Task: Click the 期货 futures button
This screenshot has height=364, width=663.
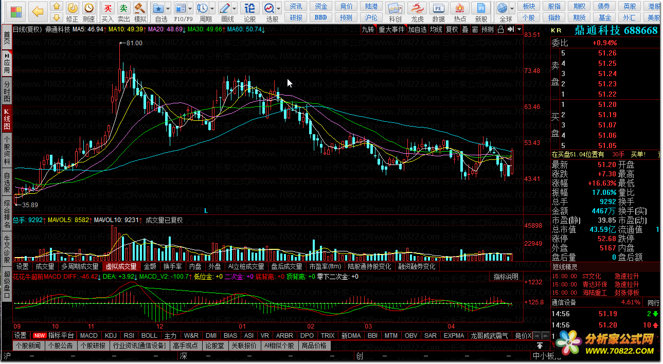Action: click(579, 17)
